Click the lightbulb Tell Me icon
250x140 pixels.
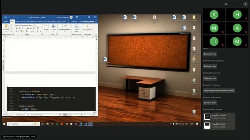point(68,21)
